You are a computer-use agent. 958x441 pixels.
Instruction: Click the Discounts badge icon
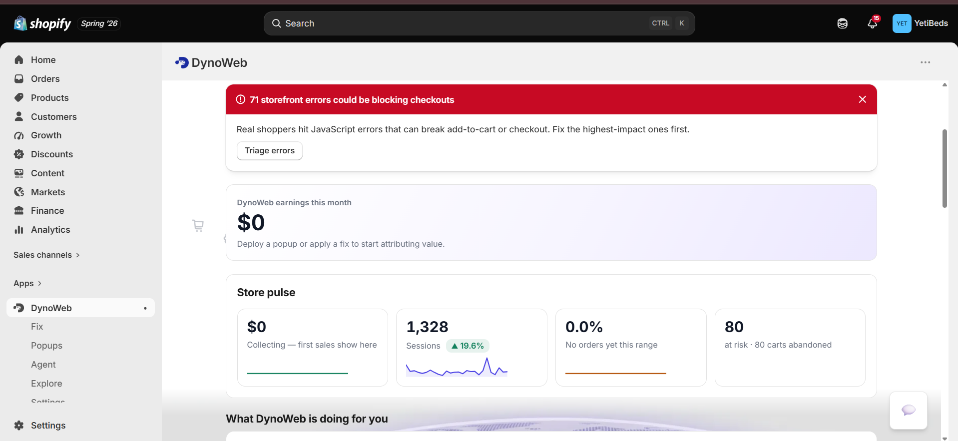(x=19, y=154)
